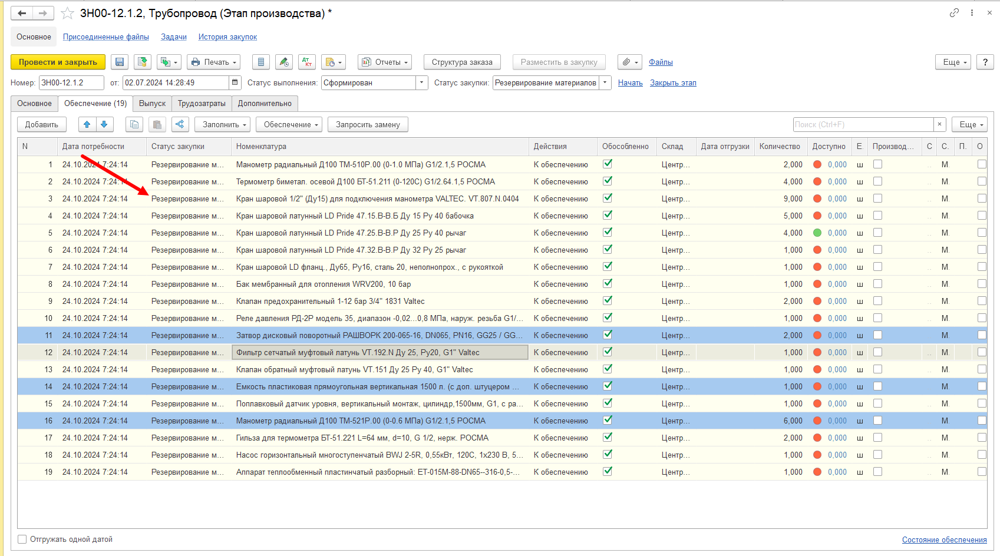Screen dimensions: 1000x556
Task: Check Производ... checkbox in Термометр биметал row
Action: tap(877, 181)
